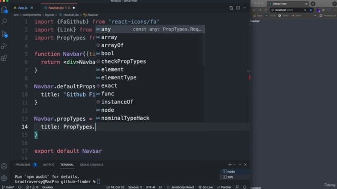This screenshot has height=189, width=337.
Task: Open the new terminal launch profile dropdown
Action: tap(234, 164)
